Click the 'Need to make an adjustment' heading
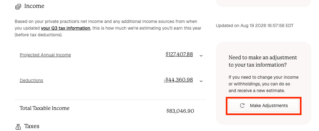 tap(263, 61)
